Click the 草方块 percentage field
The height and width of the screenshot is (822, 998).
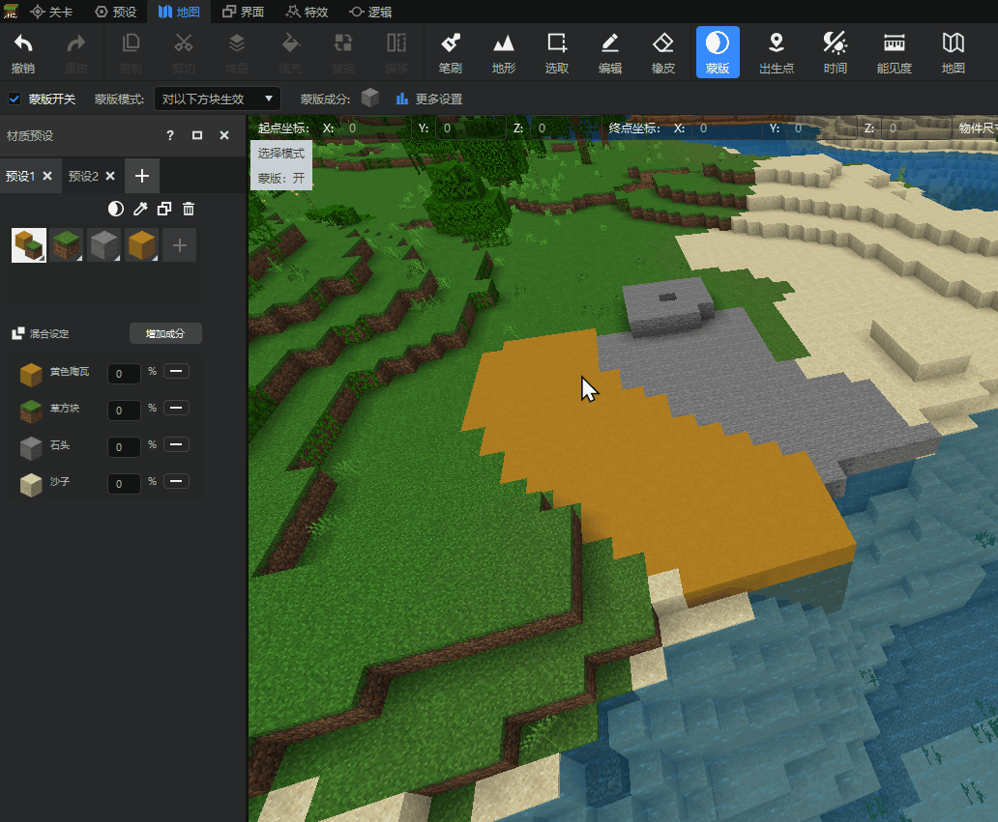[124, 411]
